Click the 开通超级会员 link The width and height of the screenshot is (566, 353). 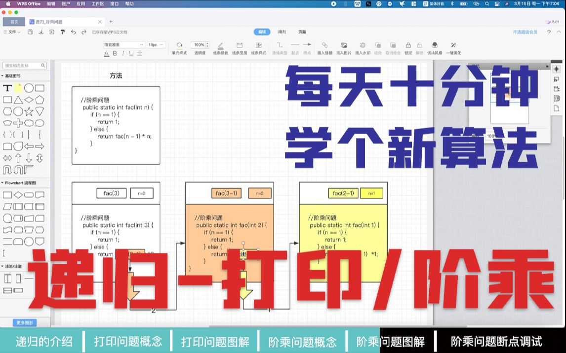pyautogui.click(x=526, y=31)
